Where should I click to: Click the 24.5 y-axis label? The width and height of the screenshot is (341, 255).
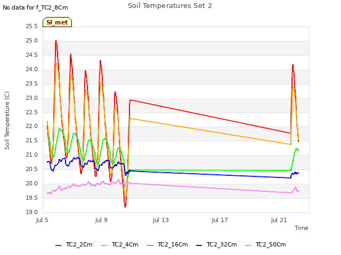32,55
